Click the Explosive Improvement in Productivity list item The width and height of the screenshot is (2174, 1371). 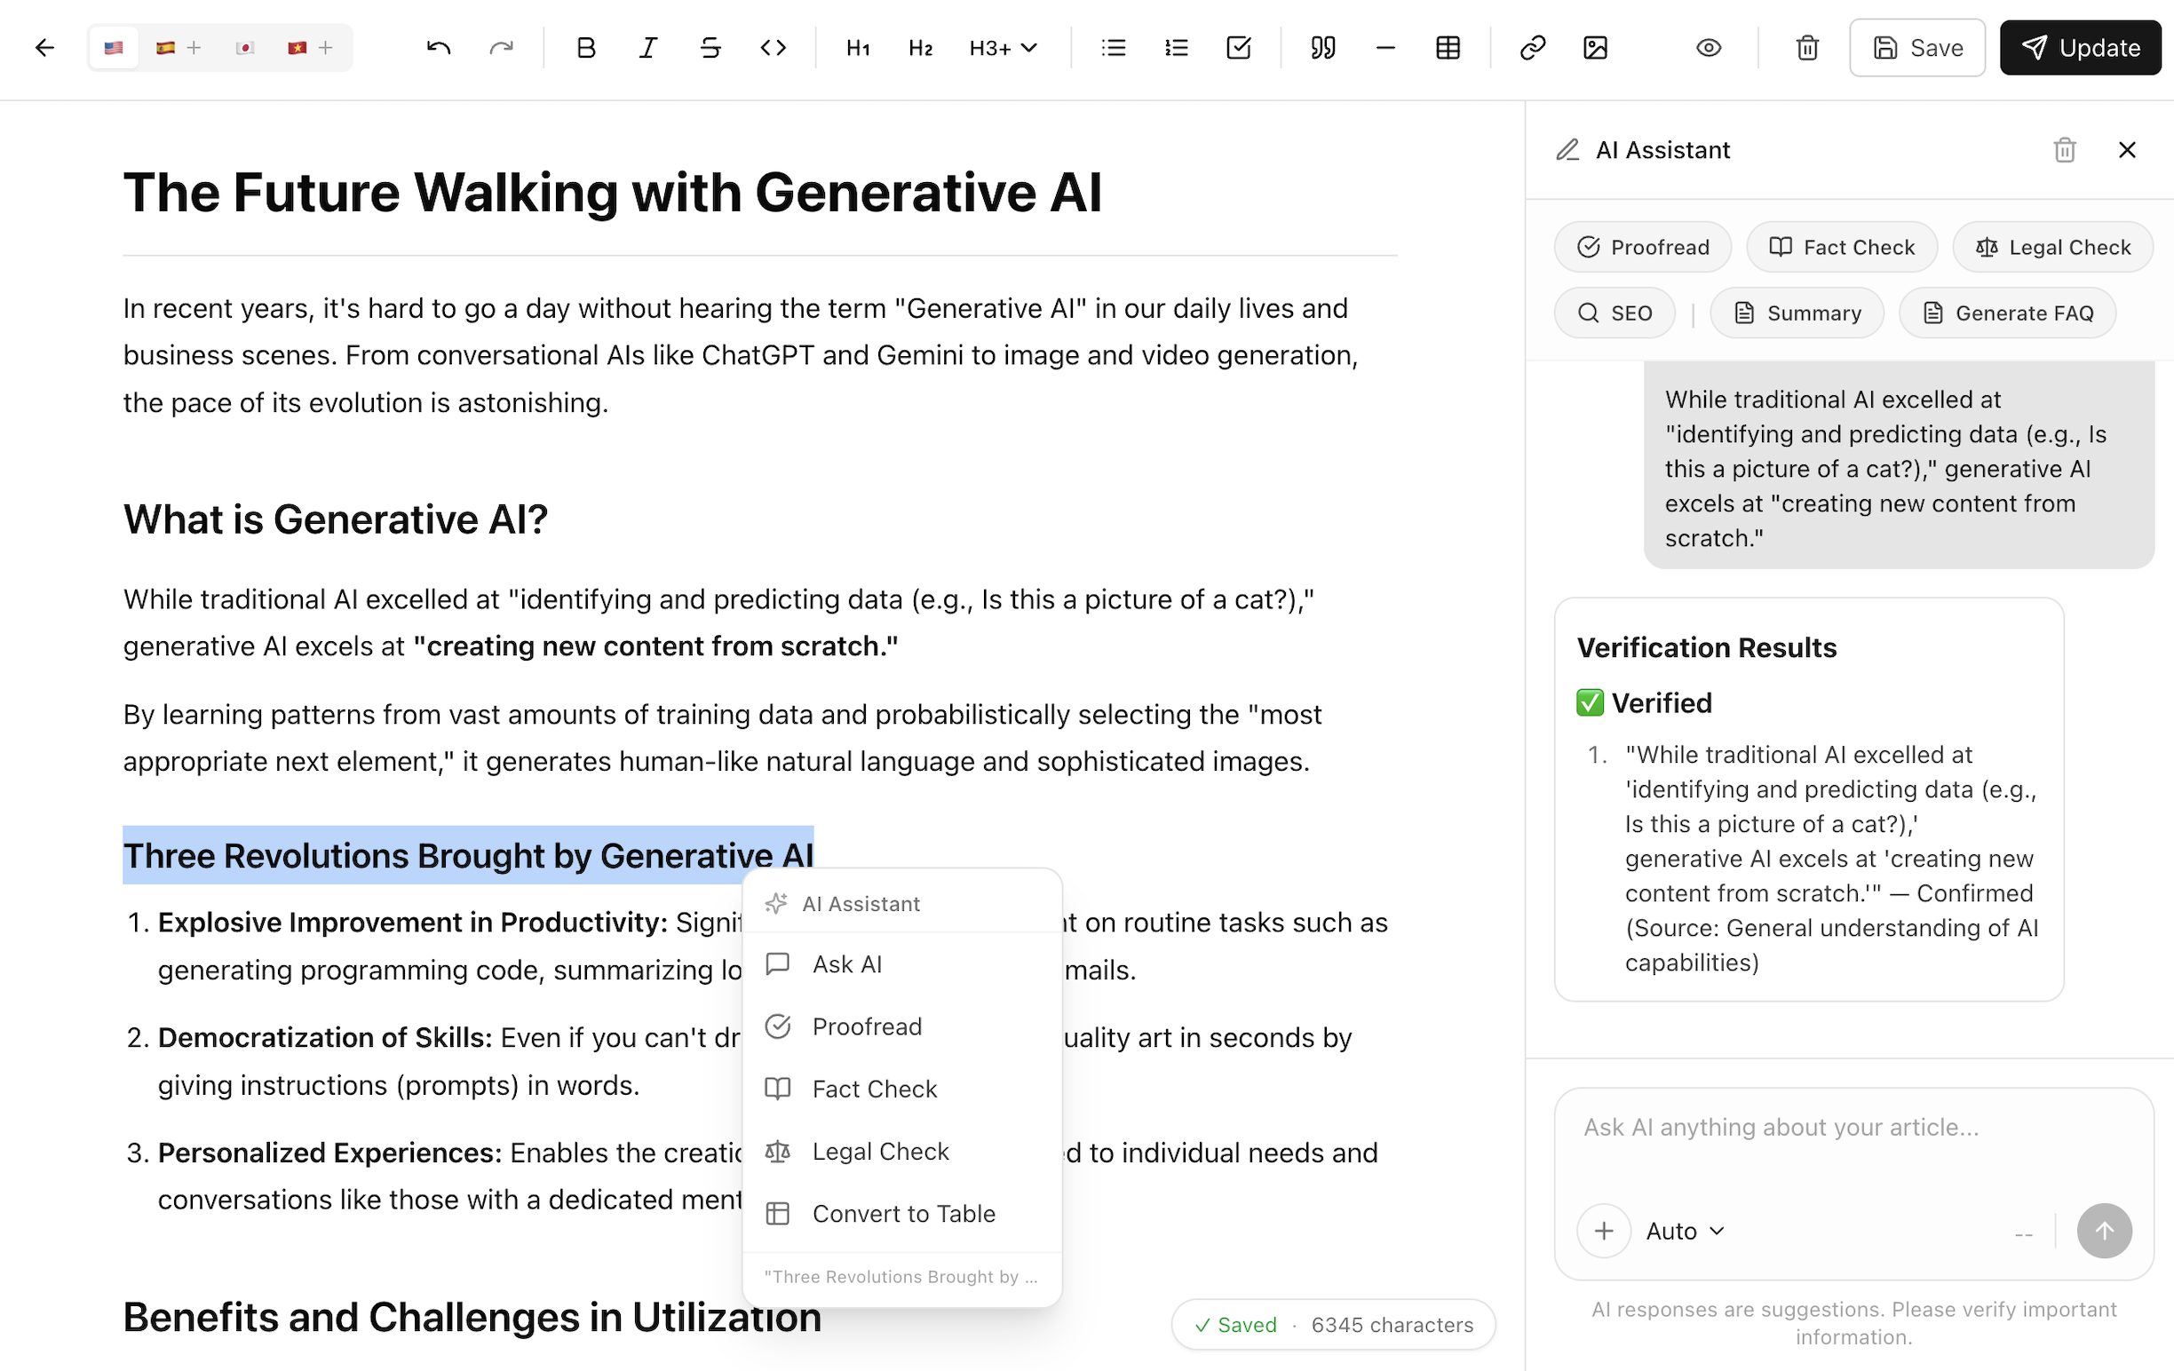point(413,923)
